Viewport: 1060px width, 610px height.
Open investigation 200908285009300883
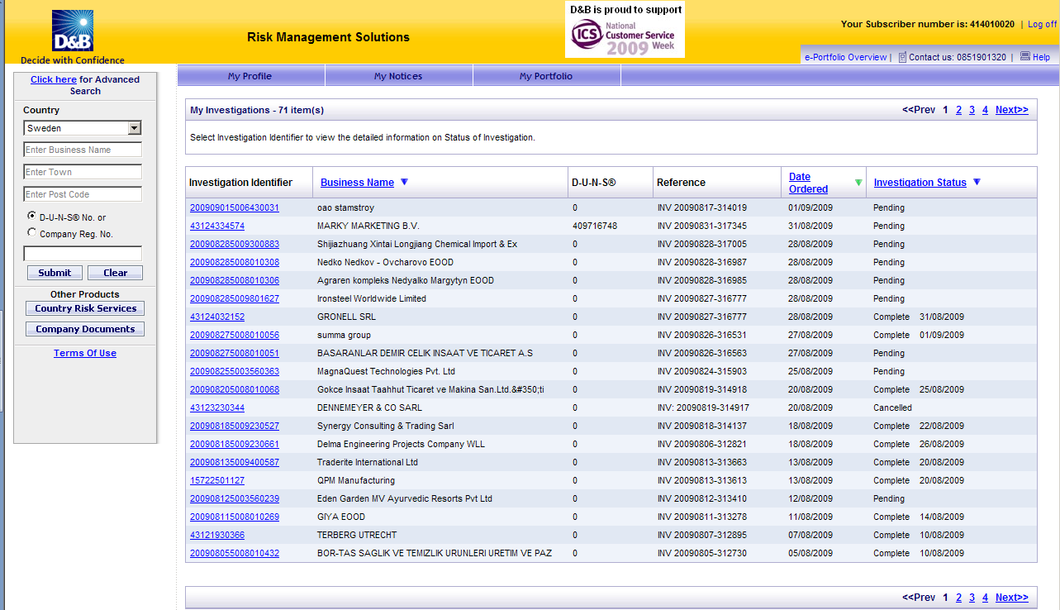235,244
